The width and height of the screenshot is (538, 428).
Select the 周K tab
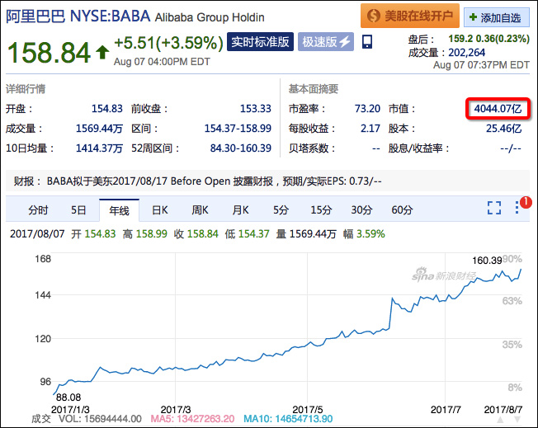[200, 209]
